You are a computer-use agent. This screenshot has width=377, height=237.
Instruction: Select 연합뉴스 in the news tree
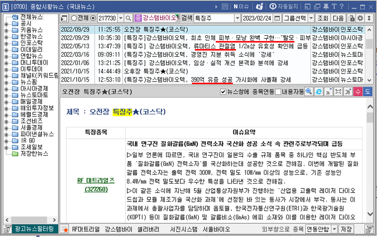tap(31, 56)
